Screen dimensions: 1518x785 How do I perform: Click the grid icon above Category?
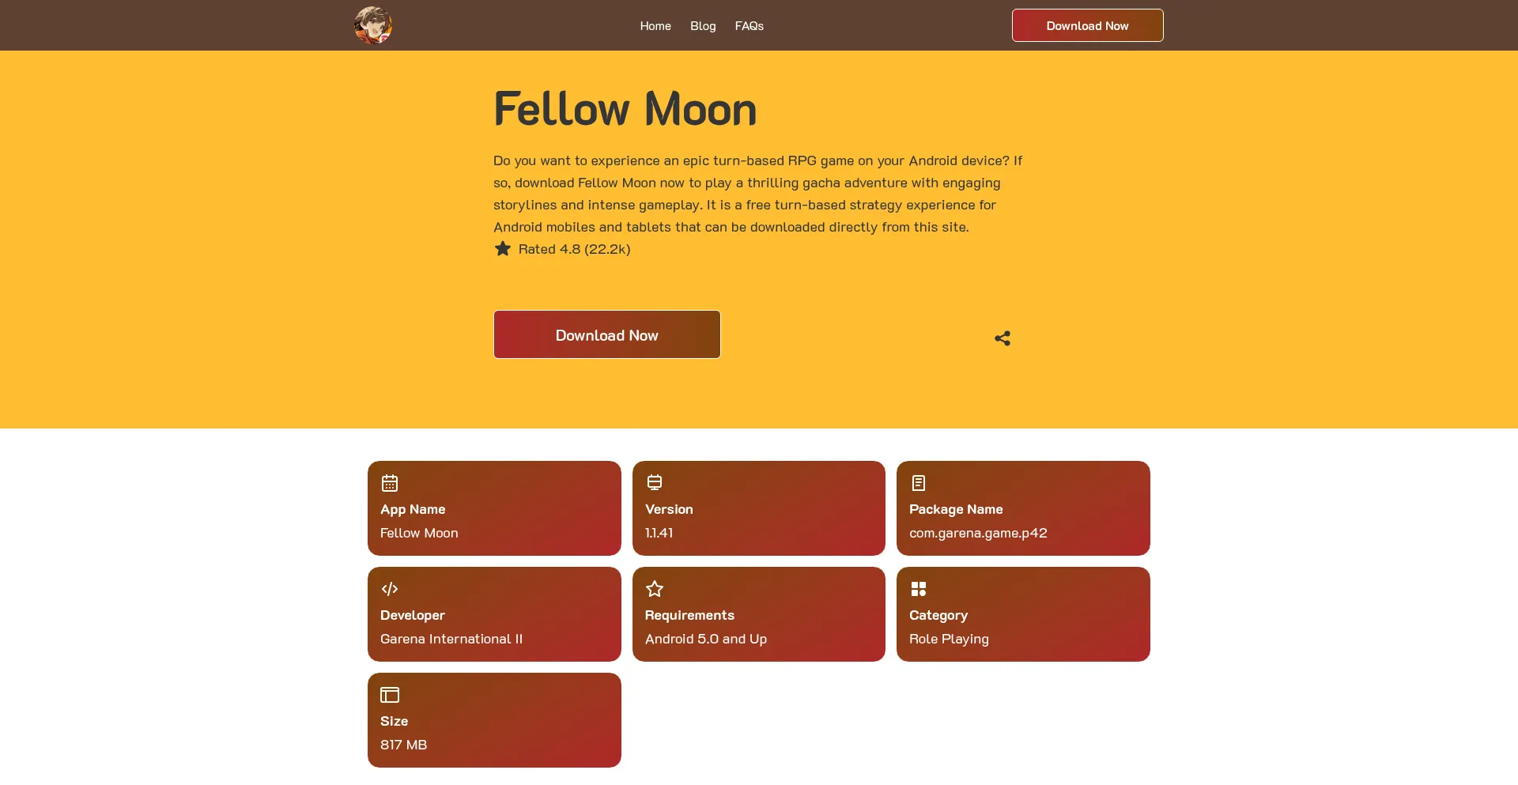[x=919, y=589]
